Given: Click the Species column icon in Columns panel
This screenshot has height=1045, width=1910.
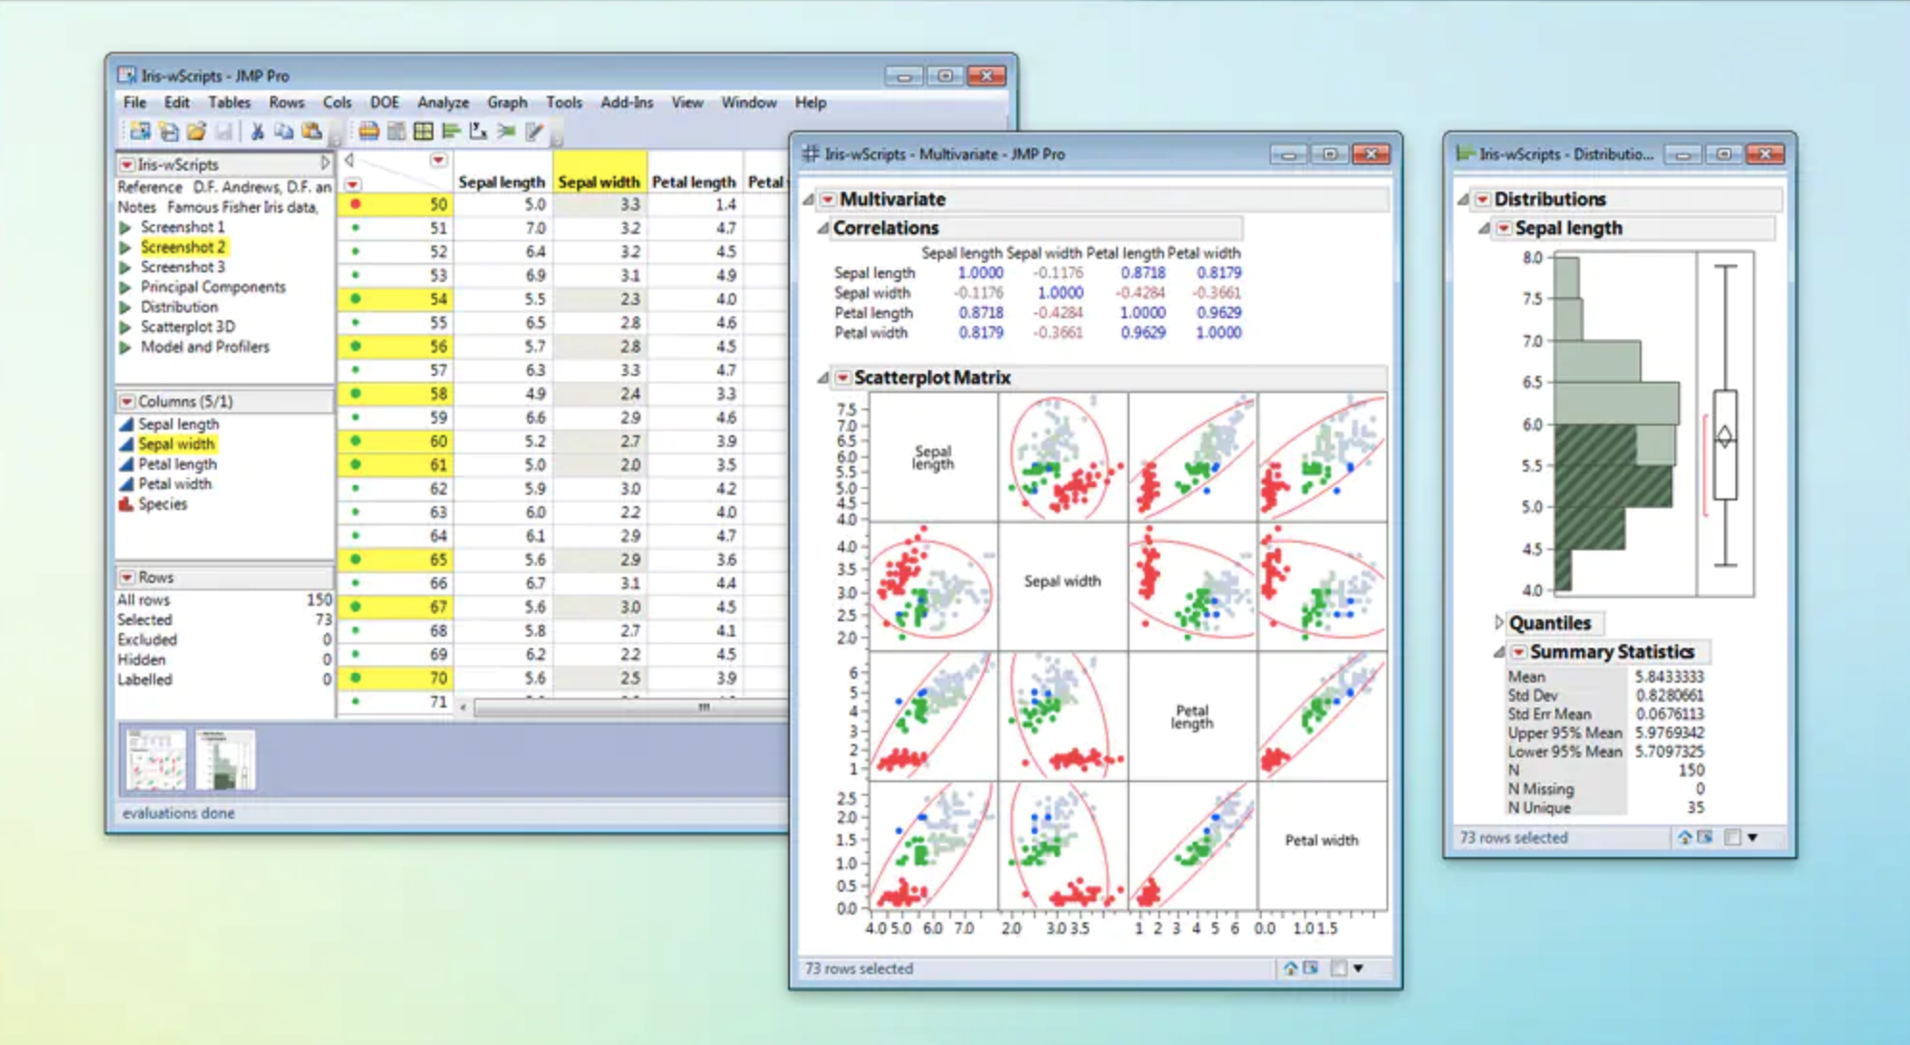Looking at the screenshot, I should coord(126,504).
